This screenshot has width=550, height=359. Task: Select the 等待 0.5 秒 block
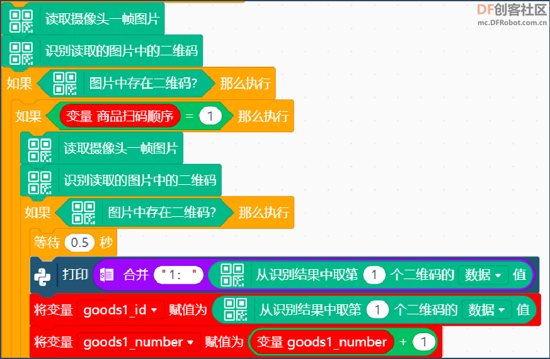[73, 243]
